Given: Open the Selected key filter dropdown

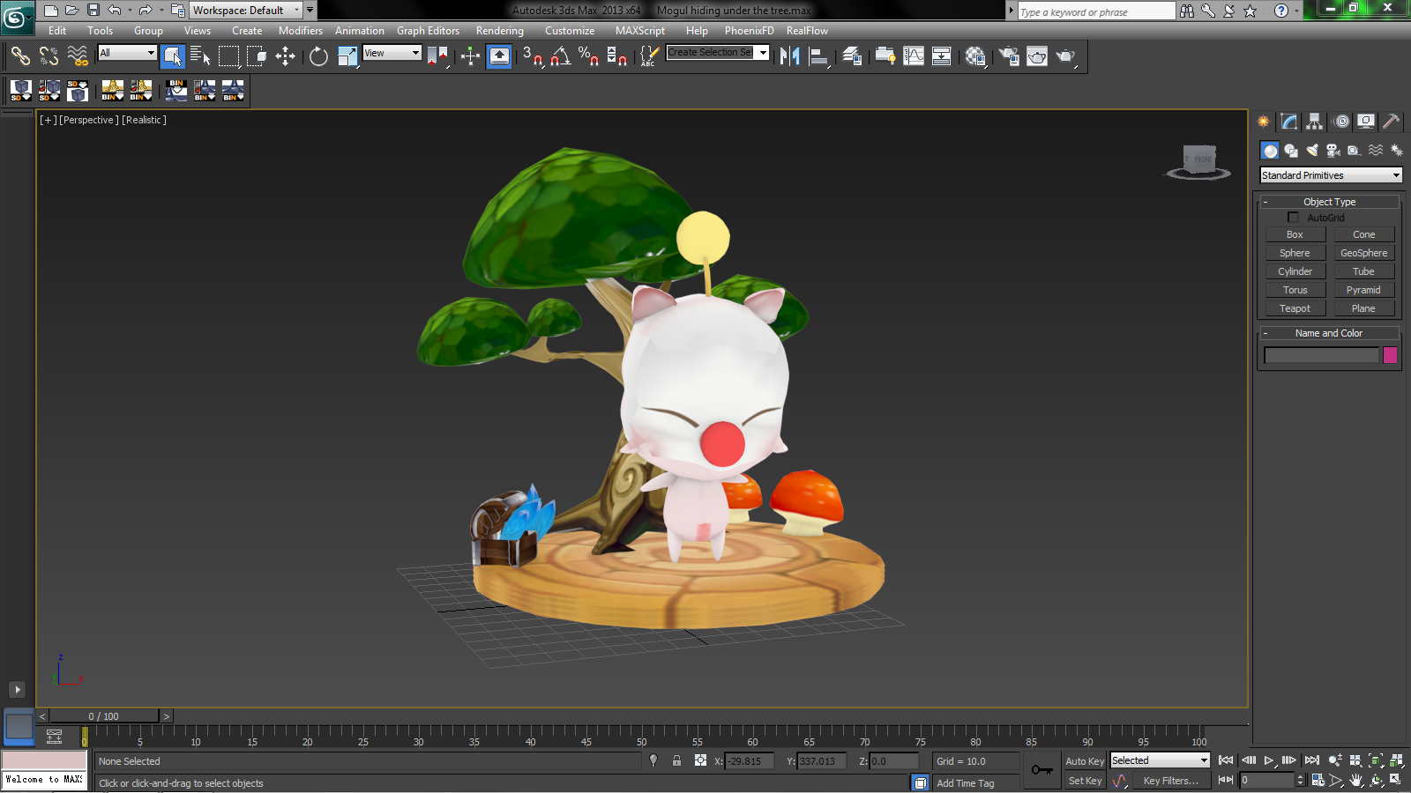Looking at the screenshot, I should pos(1160,760).
